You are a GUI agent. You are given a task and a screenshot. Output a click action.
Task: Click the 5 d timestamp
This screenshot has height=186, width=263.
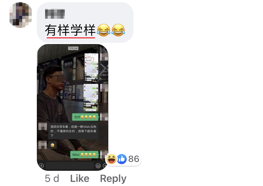click(52, 178)
